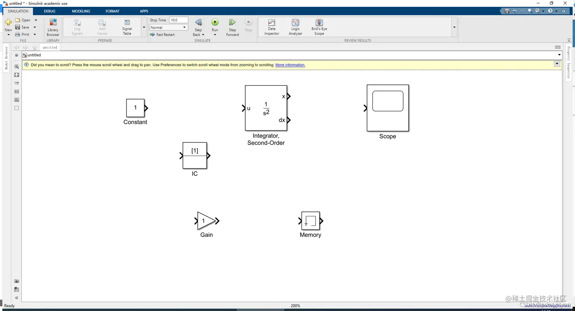Toggle Fast Restart
Screen dimensions: 575x311
tap(162, 35)
